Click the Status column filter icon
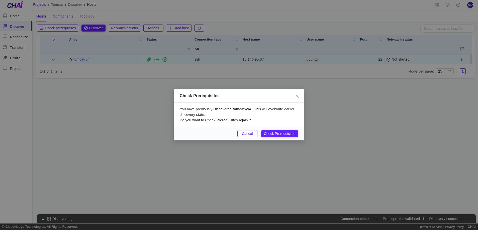Image resolution: width=478 pixels, height=230 pixels. pos(189,49)
